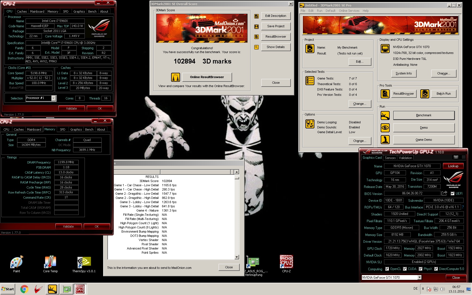The height and width of the screenshot is (295, 472).
Task: Open the CPU-Z desktop shortcut
Action: [286, 264]
